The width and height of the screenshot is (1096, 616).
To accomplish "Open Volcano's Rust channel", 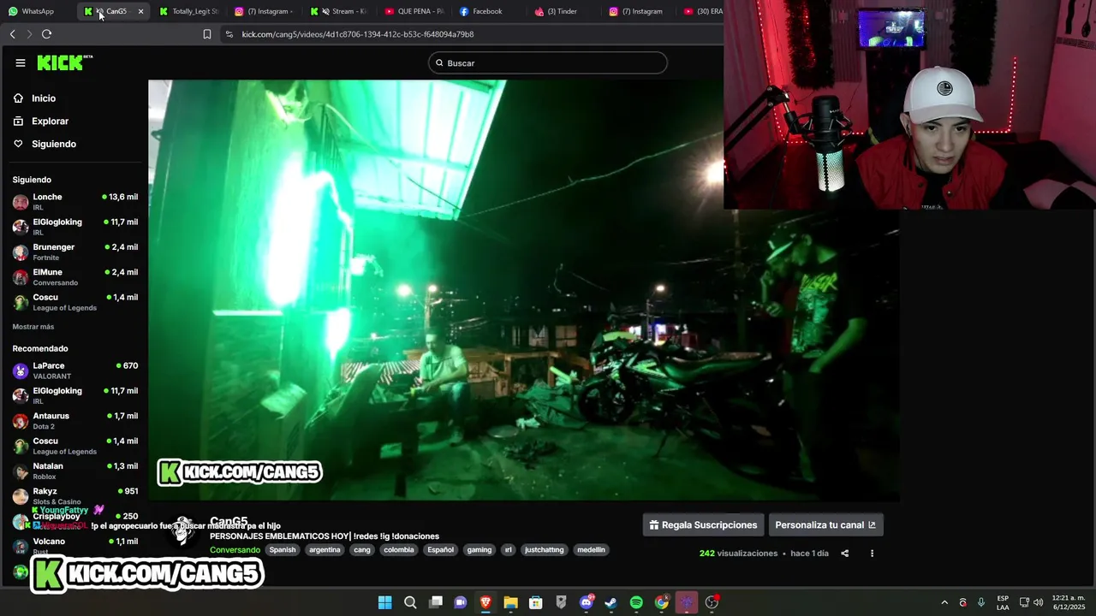I will [x=74, y=546].
